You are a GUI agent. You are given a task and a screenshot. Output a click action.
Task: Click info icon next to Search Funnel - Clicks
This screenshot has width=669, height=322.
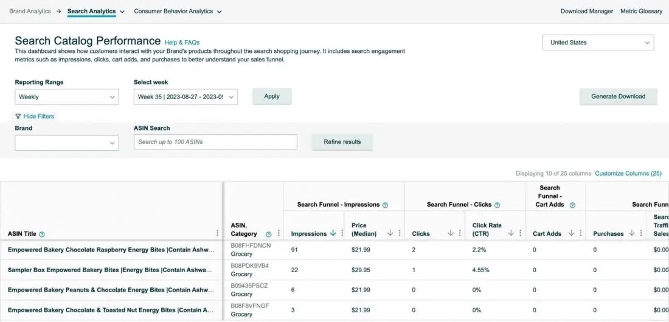(497, 205)
